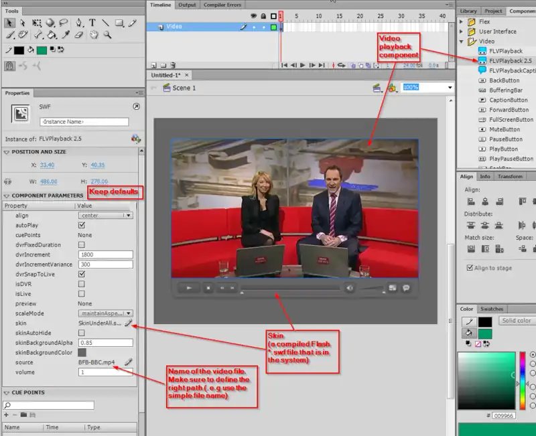This screenshot has width=536, height=436.
Task: Click the pencil icon next to skin value
Action: pyautogui.click(x=128, y=323)
